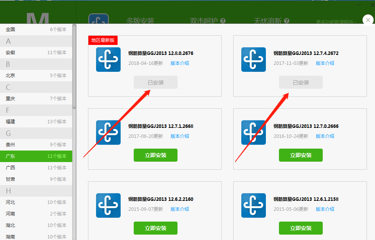This screenshot has width=375, height=240.
Task: Open the 多版安装 header tab
Action: tap(140, 21)
